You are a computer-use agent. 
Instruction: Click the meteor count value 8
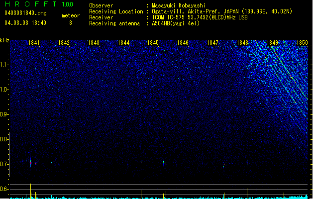tap(71, 23)
